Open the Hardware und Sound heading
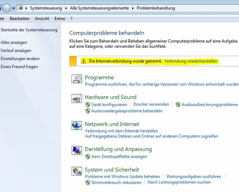 click(110, 97)
